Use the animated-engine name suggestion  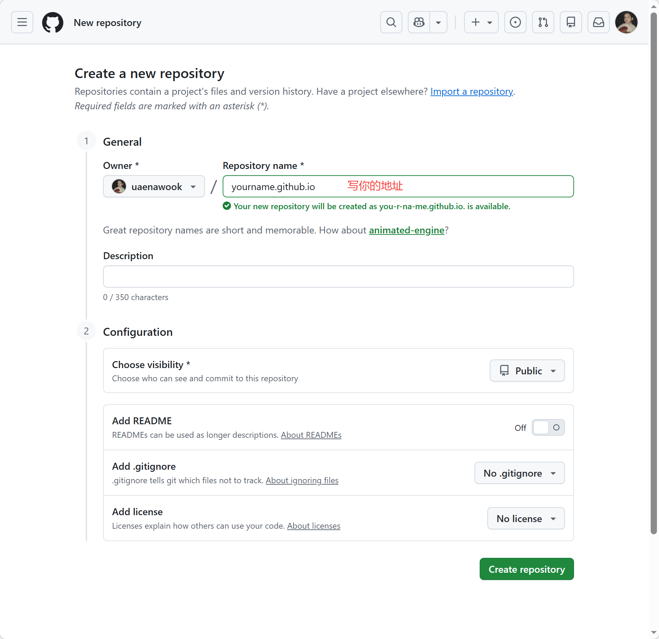(x=406, y=230)
